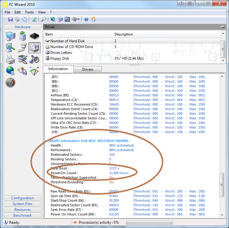This screenshot has height=228, width=229.
Task: Select the Printers icon
Action: (x=10, y=59)
